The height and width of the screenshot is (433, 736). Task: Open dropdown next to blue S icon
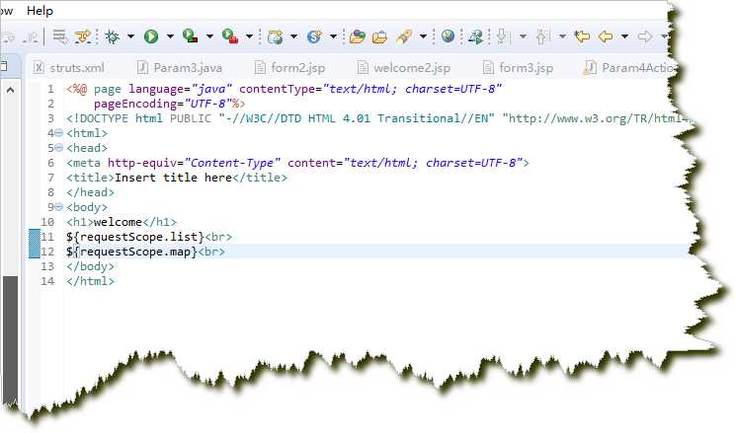[333, 36]
